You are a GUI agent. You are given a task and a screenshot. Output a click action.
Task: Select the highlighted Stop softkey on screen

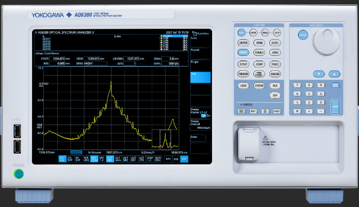tap(200, 77)
